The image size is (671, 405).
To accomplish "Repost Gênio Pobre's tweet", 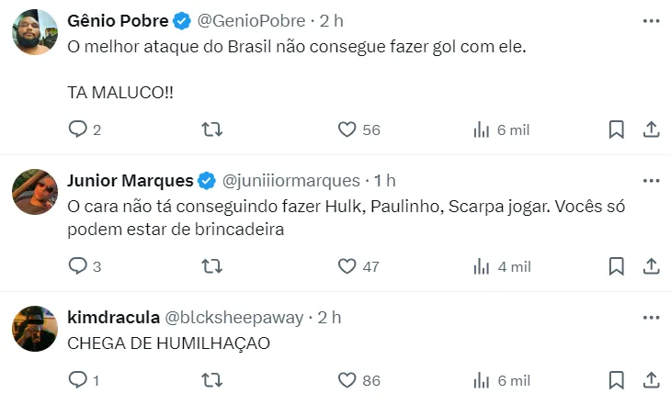I will pyautogui.click(x=211, y=130).
